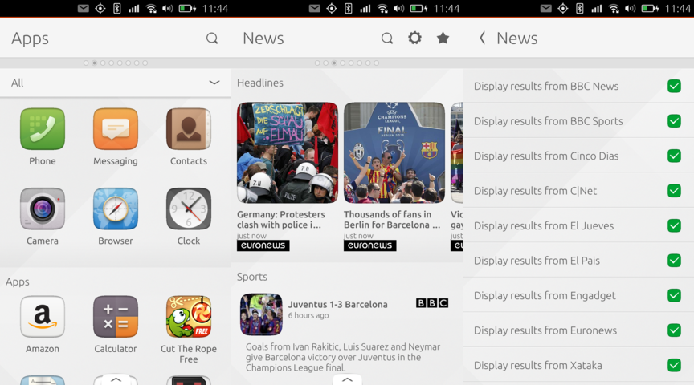
Task: Tap the page indicator dots in Apps scope
Action: pyautogui.click(x=116, y=63)
